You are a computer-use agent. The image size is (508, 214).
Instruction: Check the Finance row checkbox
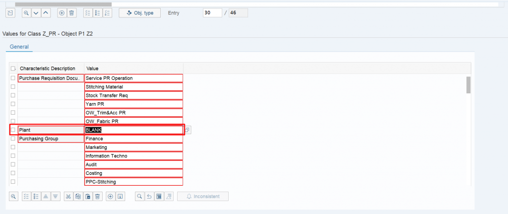[x=13, y=139]
